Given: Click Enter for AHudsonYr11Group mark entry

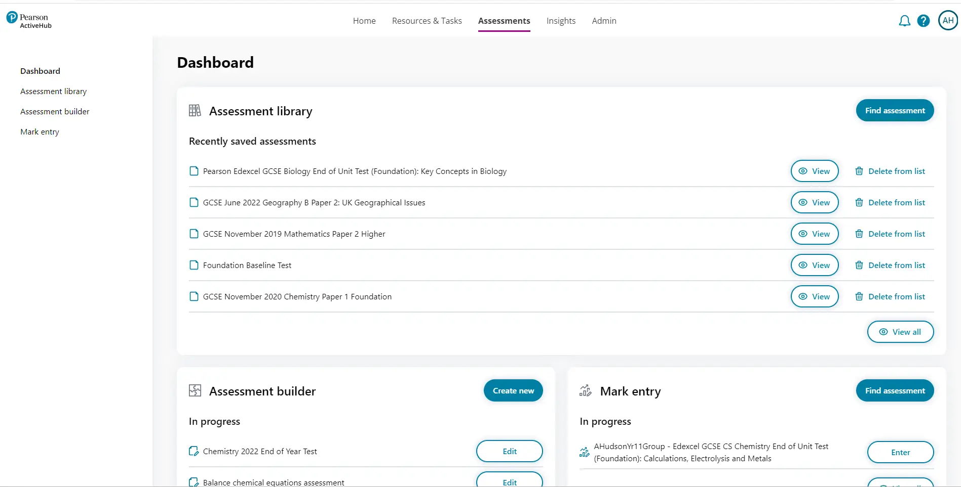Looking at the screenshot, I should point(900,452).
